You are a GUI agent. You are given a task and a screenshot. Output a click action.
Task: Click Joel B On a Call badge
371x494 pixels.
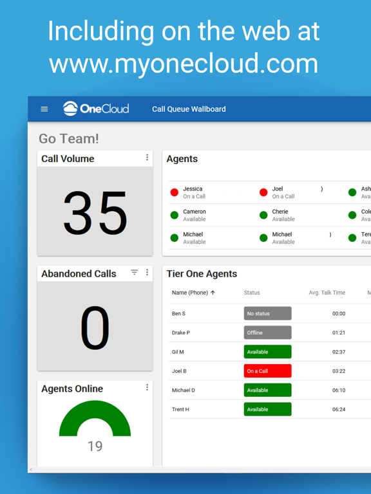267,370
